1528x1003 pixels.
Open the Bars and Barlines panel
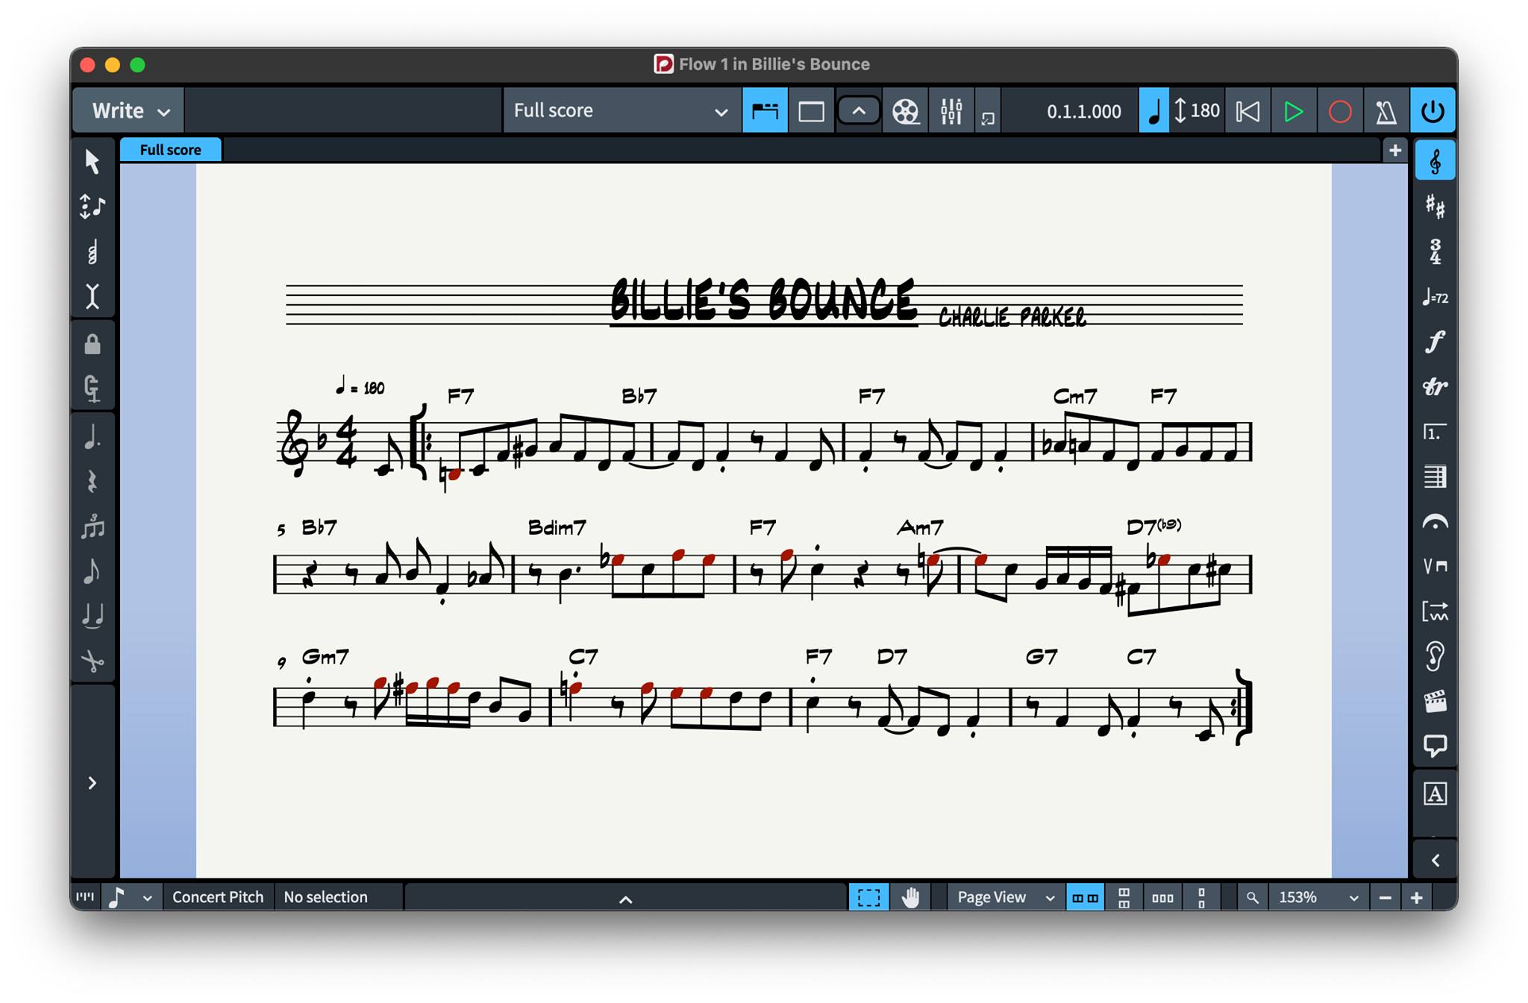1435,477
